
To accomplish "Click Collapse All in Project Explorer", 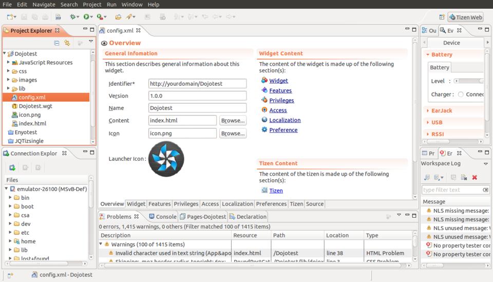I will [x=57, y=44].
